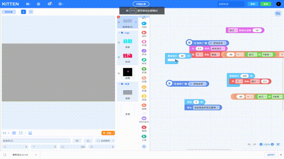This screenshot has width=284, height=159.
Task: Click the Y coordinate input field
Action: point(44,147)
